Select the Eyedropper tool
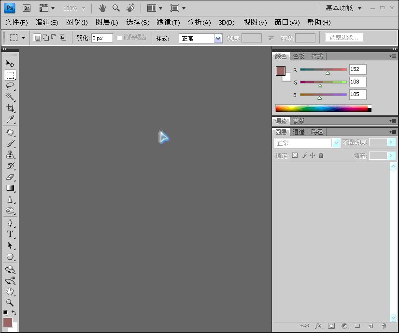Screen dimensions: 399x333 click(10, 120)
